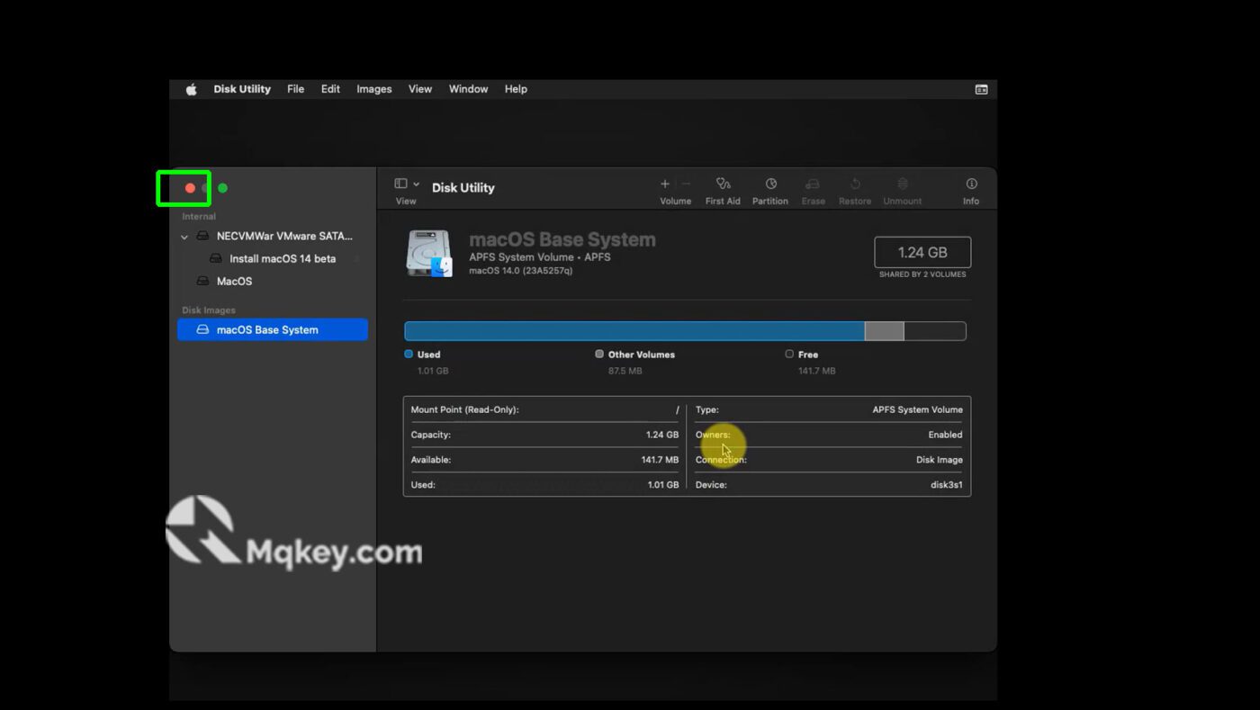Open the View options dropdown arrow
The width and height of the screenshot is (1260, 710).
tap(416, 184)
